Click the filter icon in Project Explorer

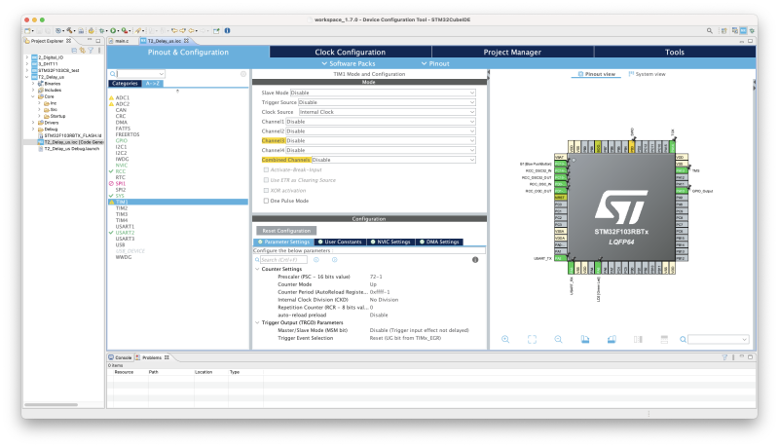pyautogui.click(x=91, y=51)
